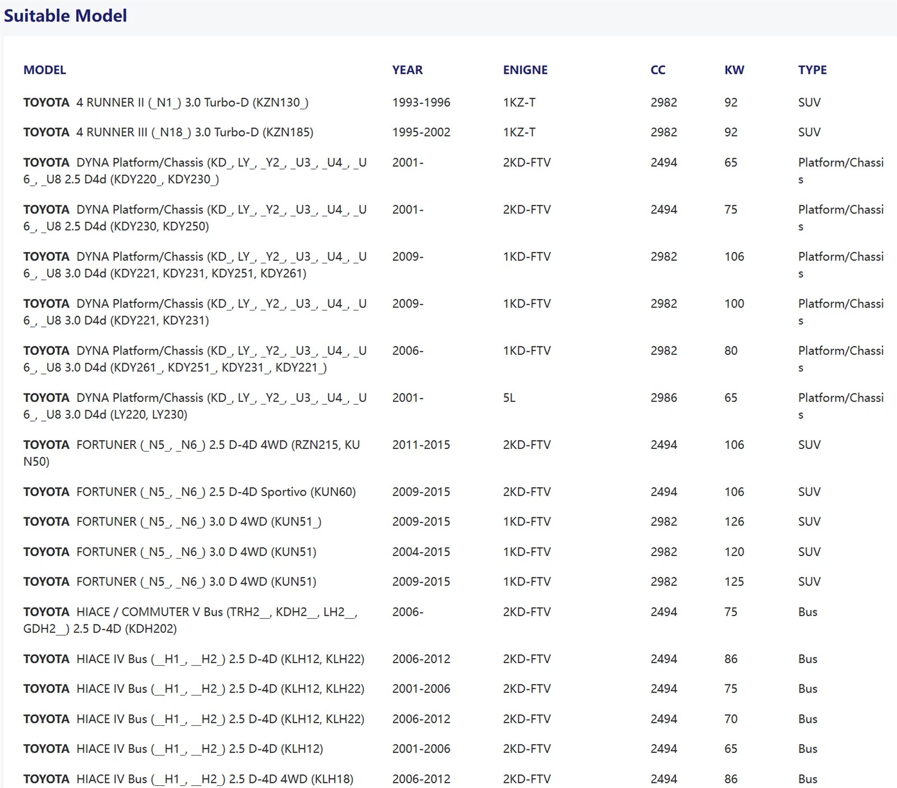Select KW 65 in HIACE IV (KLH12) row
This screenshot has width=897, height=788.
(731, 749)
